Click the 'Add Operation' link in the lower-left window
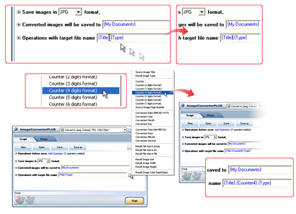296x214 pixels. click(x=56, y=154)
